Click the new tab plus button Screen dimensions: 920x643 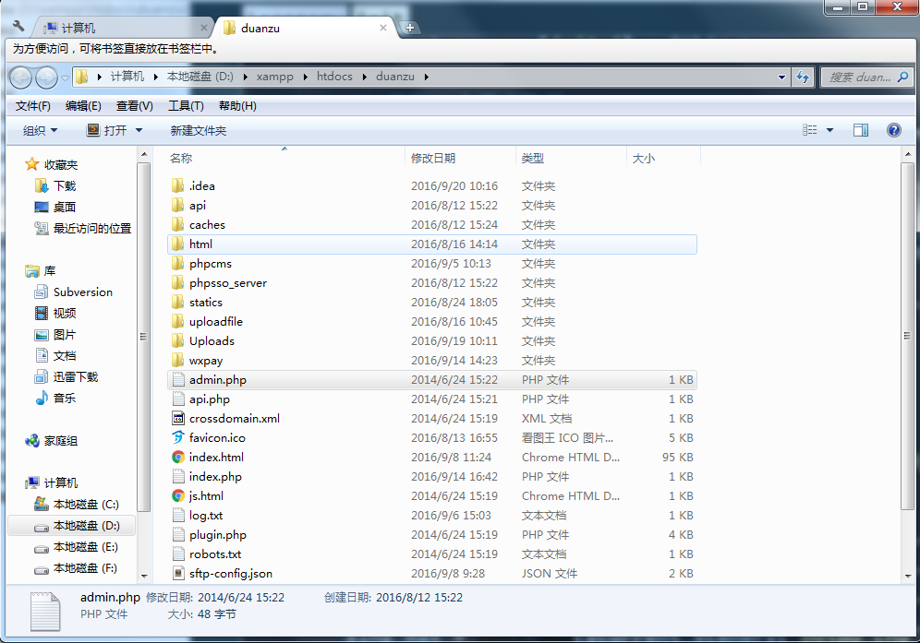[409, 28]
